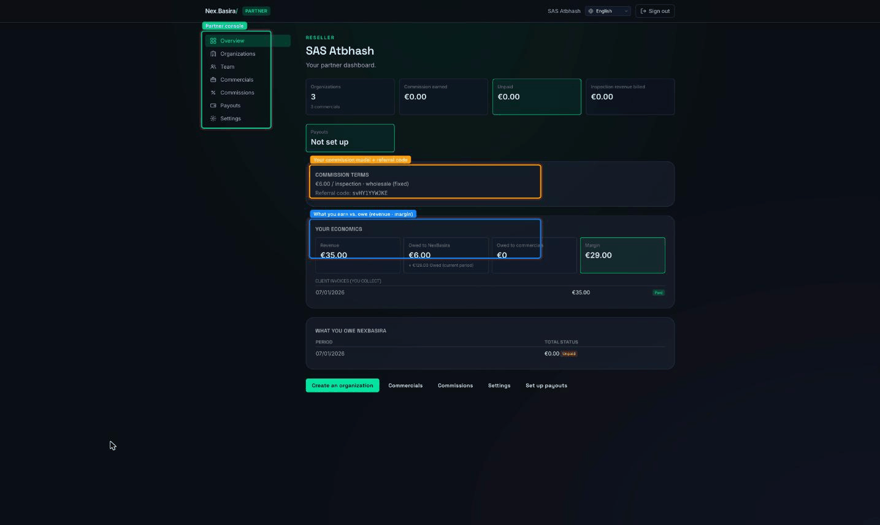Click the green Paid badge

[659, 293]
